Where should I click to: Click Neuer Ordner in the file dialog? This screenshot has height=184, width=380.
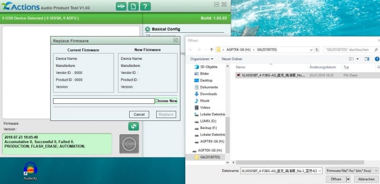(232, 59)
